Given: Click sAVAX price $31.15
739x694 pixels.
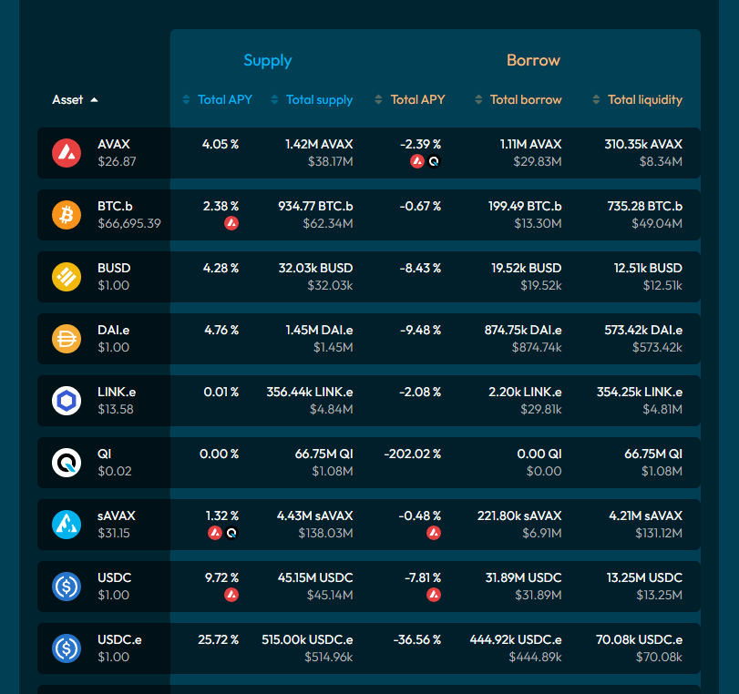Looking at the screenshot, I should pos(114,534).
